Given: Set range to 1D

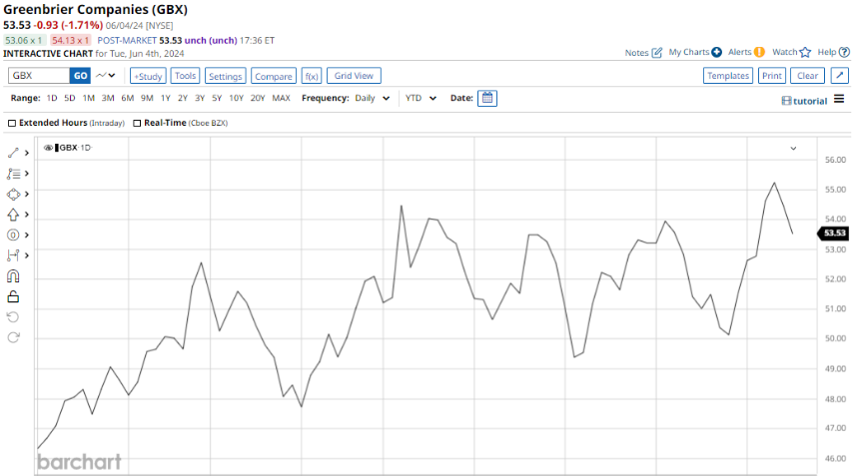Looking at the screenshot, I should point(52,99).
